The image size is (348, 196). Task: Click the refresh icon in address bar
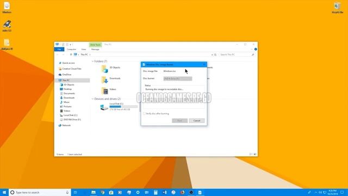click(x=215, y=54)
